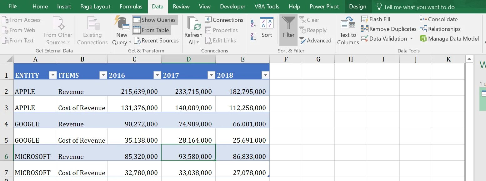This screenshot has height=181, width=486.
Task: Open the 2018 column filter dropdown
Action: pyautogui.click(x=265, y=75)
